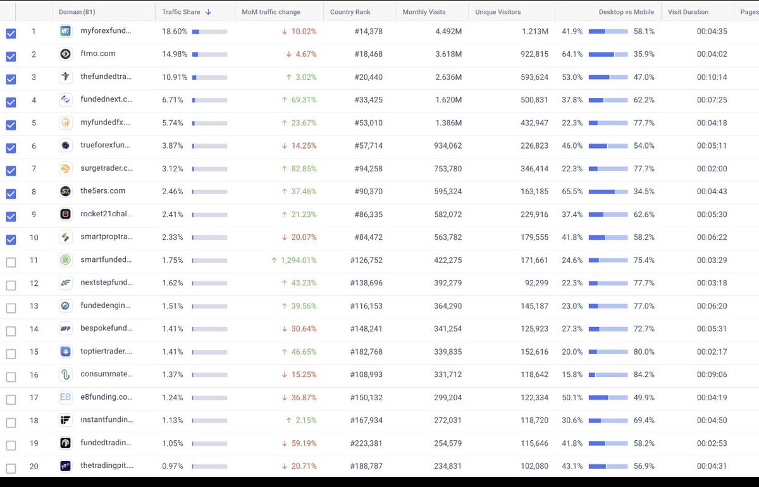The height and width of the screenshot is (487, 759).
Task: Click the surgetrader favicon icon
Action: pyautogui.click(x=66, y=168)
